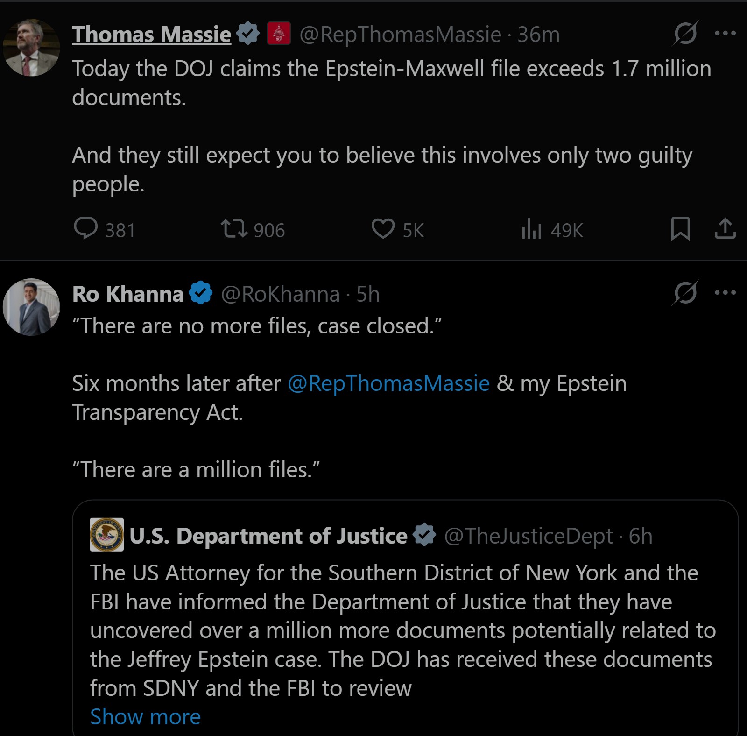The height and width of the screenshot is (736, 747).
Task: Click the red House GOP affiliation badge
Action: pos(279,34)
